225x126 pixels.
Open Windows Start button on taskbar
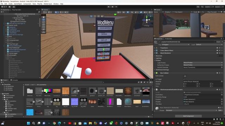28,123
